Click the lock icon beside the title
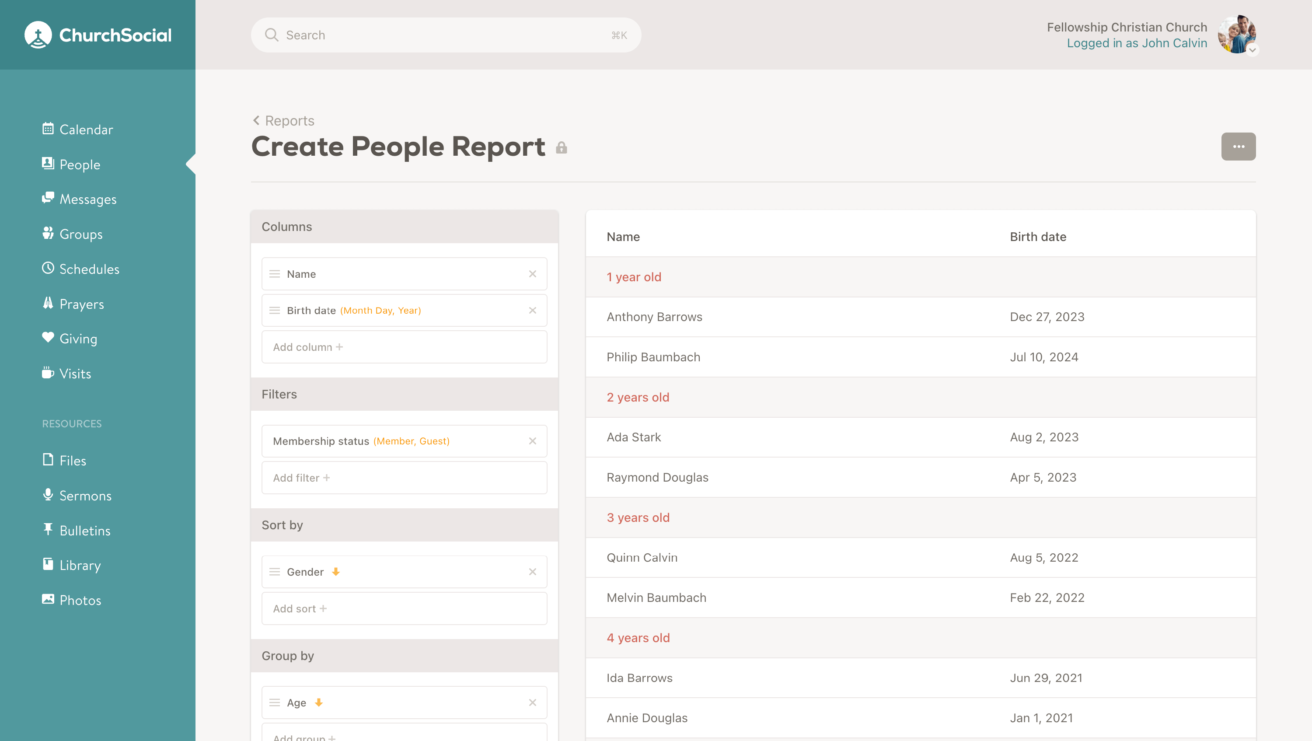The image size is (1312, 741). (561, 148)
